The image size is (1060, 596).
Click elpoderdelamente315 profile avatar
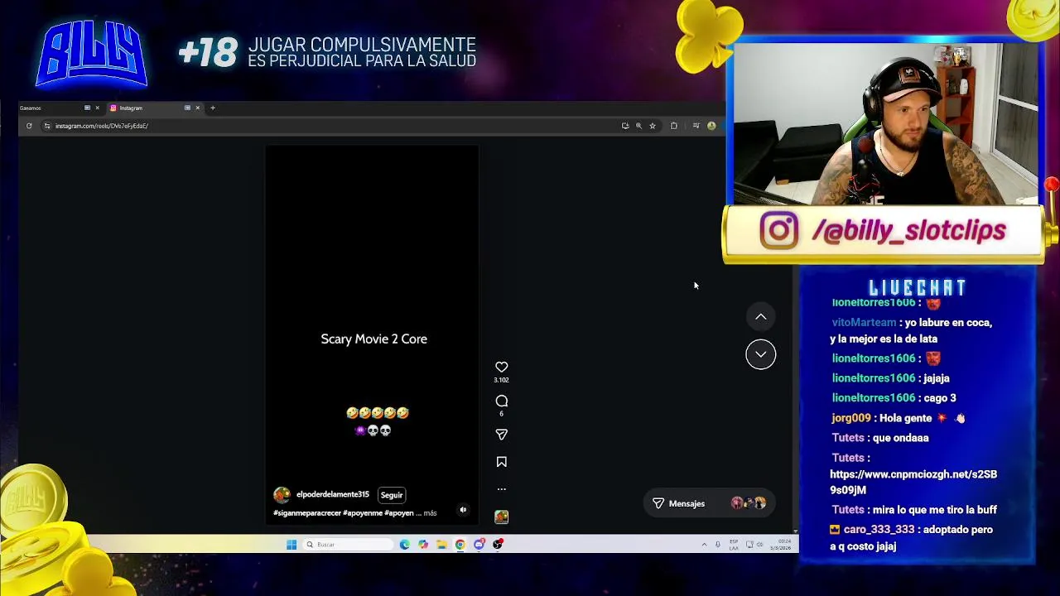[x=282, y=494]
